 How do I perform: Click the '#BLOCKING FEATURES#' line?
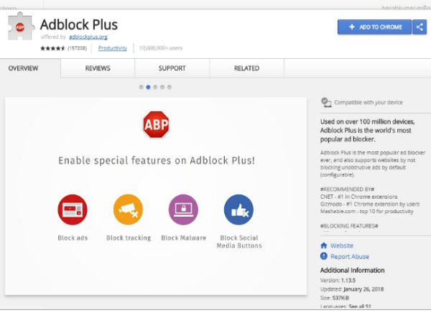349,226
